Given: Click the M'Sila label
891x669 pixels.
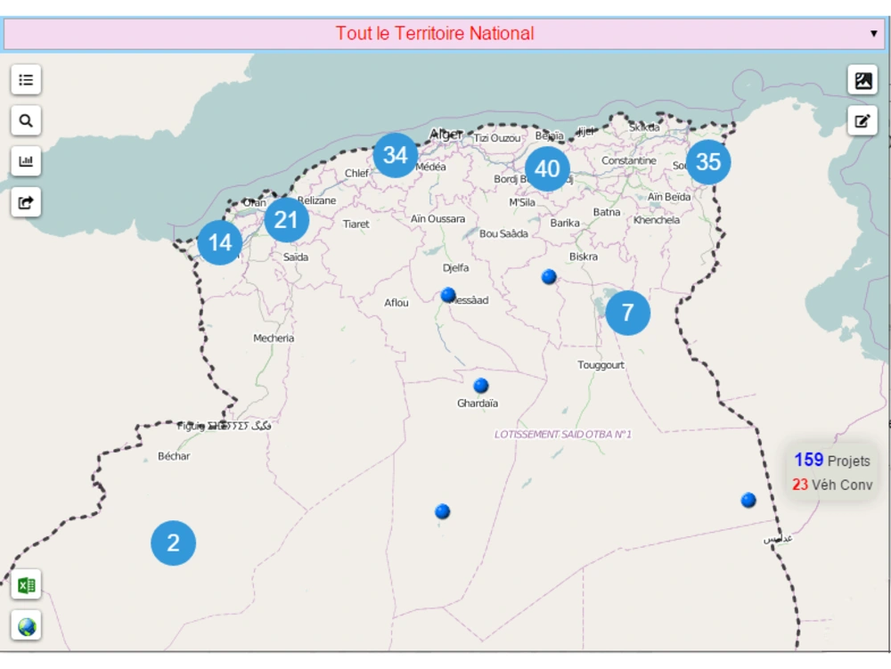Looking at the screenshot, I should 521,203.
